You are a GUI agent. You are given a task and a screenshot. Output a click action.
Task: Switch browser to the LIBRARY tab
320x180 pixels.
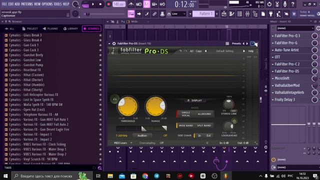70,28
